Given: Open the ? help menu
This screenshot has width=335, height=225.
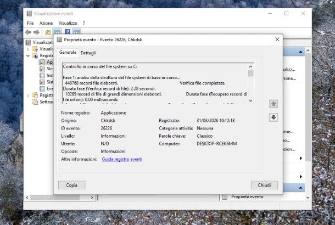Looking at the screenshot, I should 83,23.
